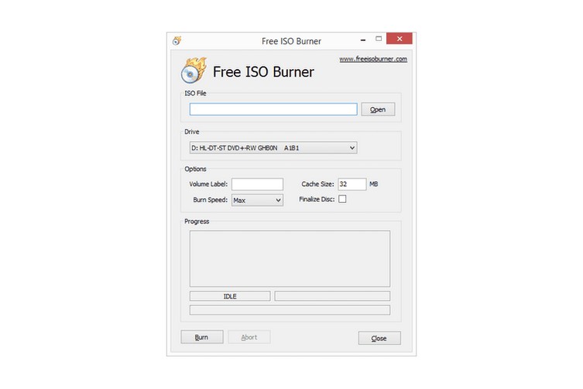This screenshot has height=389, width=583.
Task: Click the MB unit label
Action: pyautogui.click(x=374, y=184)
